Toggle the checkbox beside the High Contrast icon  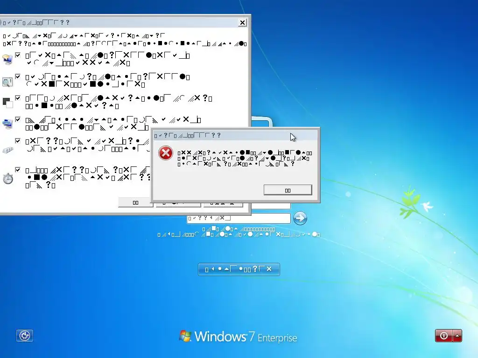coord(18,98)
